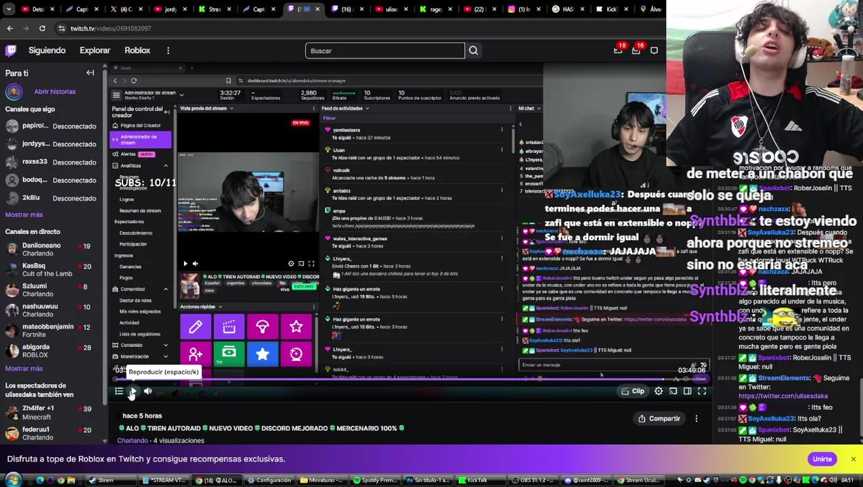Open the more options dots beside Roblox
The image size is (863, 487).
tap(168, 51)
